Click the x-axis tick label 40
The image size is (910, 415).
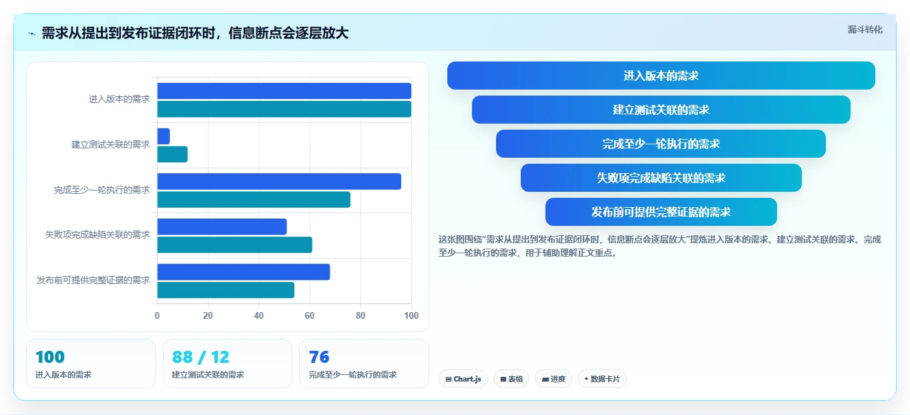pyautogui.click(x=259, y=315)
